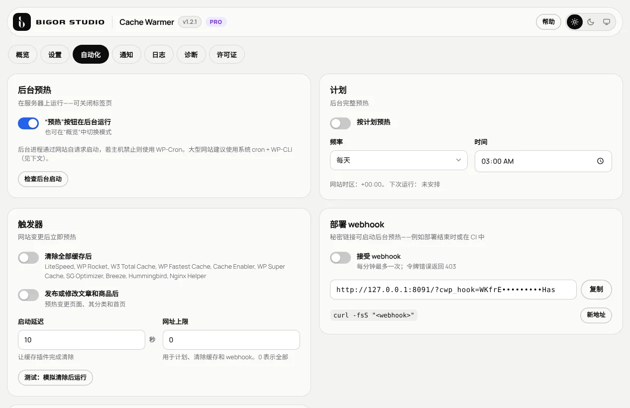Screen dimensions: 630x408
Task: Select the 自动化 tab
Action: (91, 55)
